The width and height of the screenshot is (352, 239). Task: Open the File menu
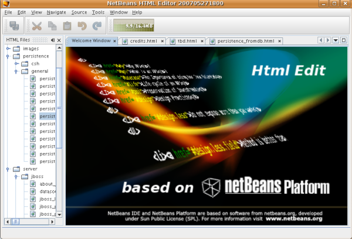(x=8, y=12)
